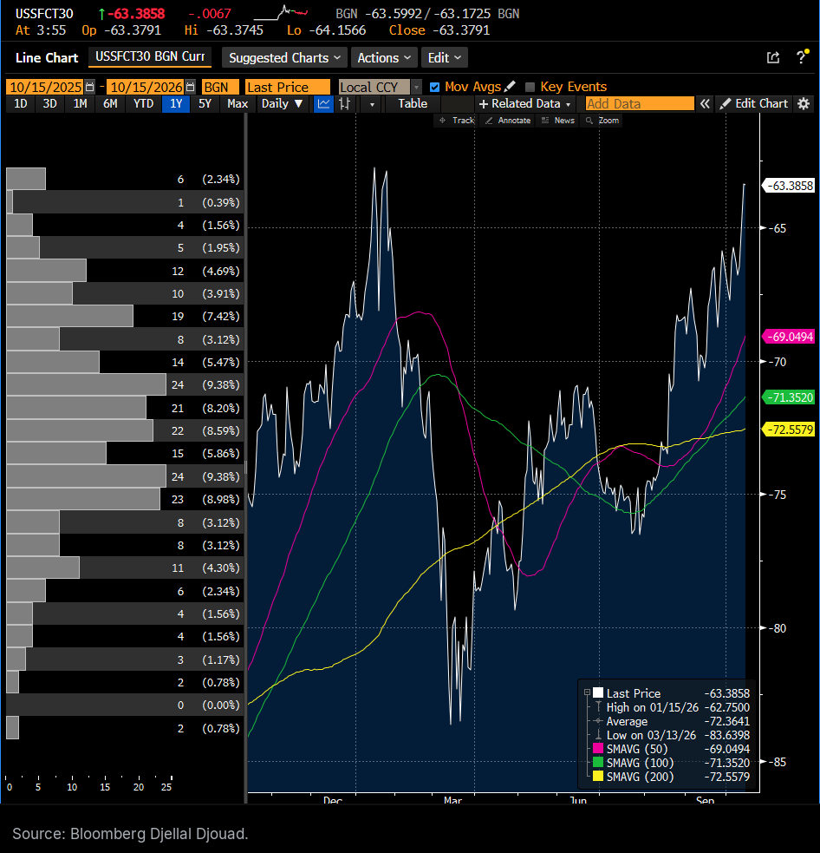The width and height of the screenshot is (820, 853).
Task: Activate the Annotate tool
Action: 508,121
